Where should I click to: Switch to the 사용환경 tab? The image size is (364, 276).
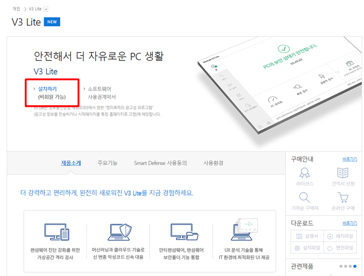(213, 163)
